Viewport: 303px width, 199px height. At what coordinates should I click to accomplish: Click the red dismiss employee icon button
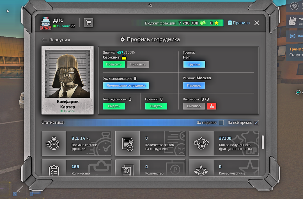coord(212,106)
